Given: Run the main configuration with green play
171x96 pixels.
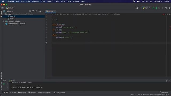Looking at the screenshot, I should [153, 8].
